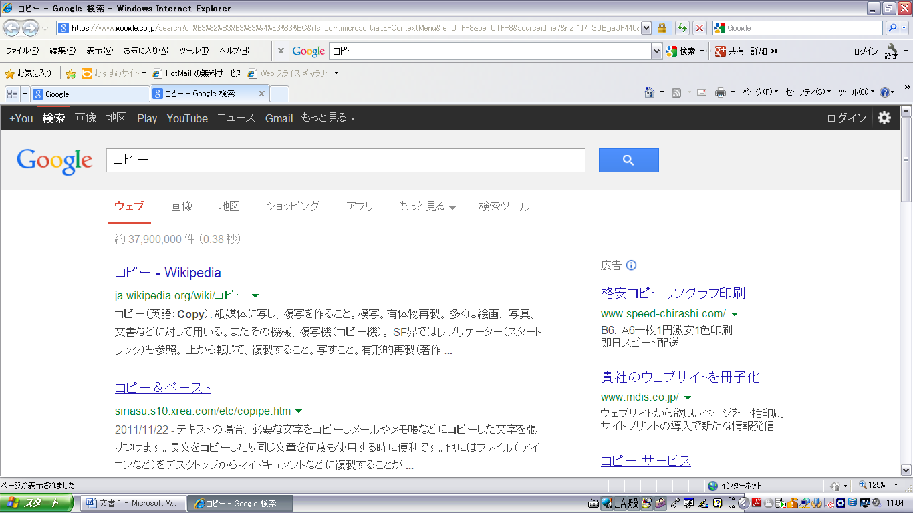
Task: Click the blue Help question mark icon
Action: tap(886, 92)
